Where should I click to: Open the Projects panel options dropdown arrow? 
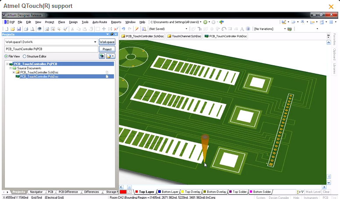tap(107, 34)
